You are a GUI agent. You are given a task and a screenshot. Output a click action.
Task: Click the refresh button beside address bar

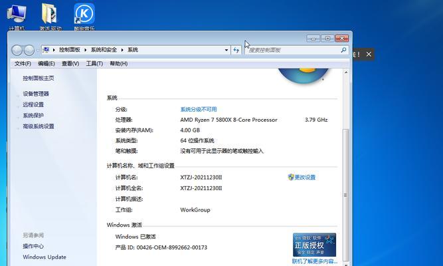[x=236, y=50]
